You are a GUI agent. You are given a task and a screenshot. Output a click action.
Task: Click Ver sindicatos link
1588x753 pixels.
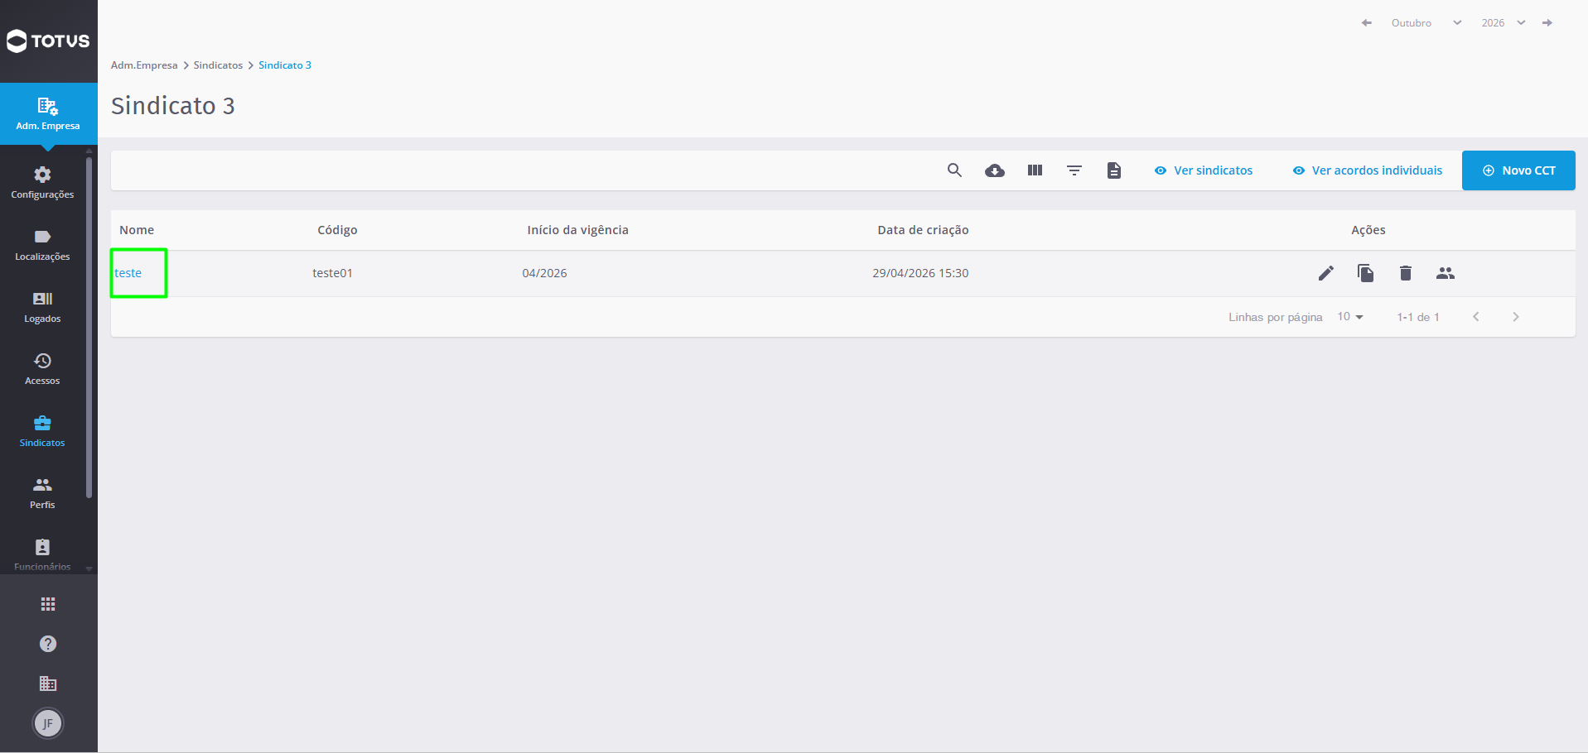click(1204, 170)
